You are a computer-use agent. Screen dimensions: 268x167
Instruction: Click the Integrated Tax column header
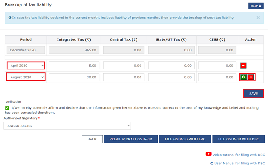[x=74, y=39]
